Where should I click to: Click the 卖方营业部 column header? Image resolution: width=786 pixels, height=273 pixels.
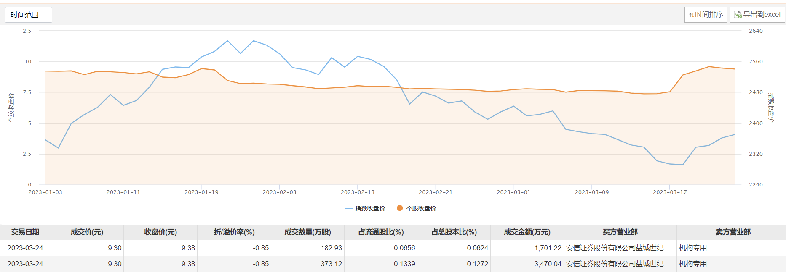(733, 232)
